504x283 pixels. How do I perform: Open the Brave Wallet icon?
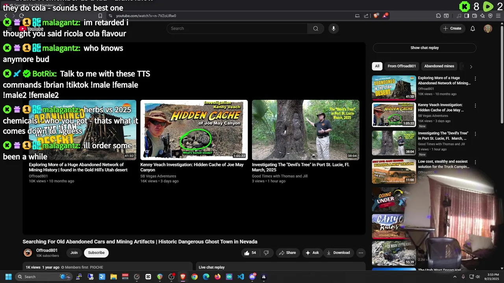coord(474,16)
